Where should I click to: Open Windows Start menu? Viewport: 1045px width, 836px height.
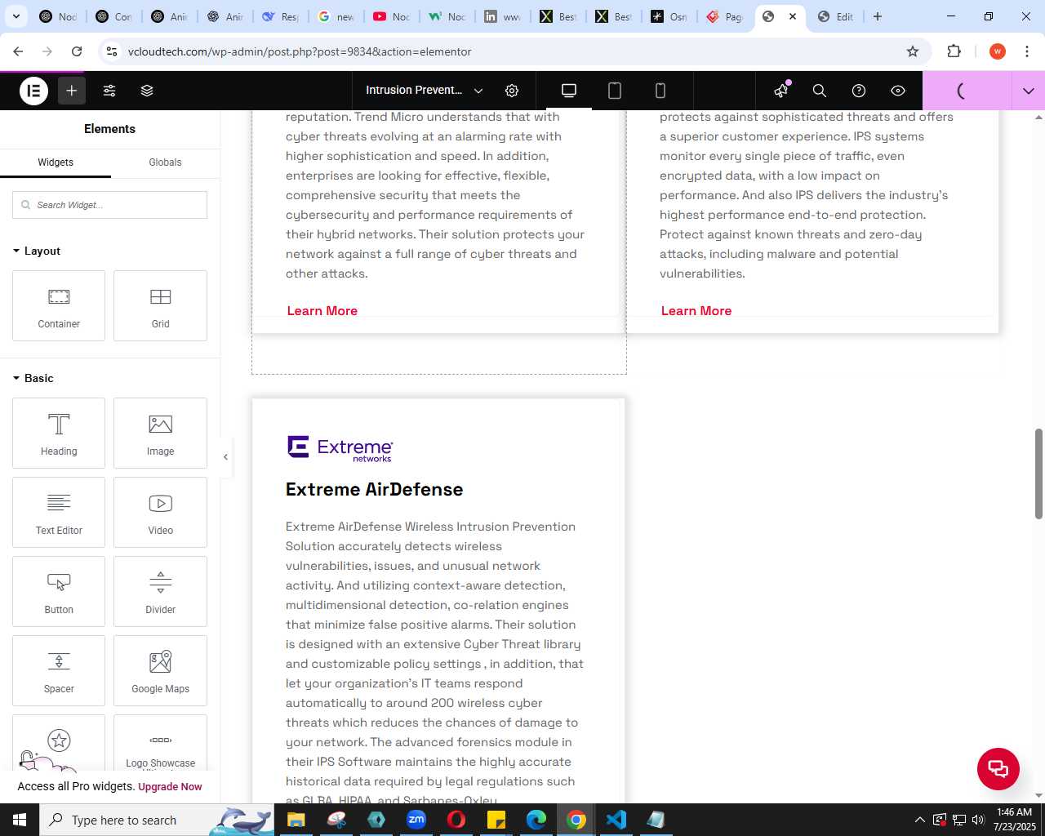(x=20, y=820)
